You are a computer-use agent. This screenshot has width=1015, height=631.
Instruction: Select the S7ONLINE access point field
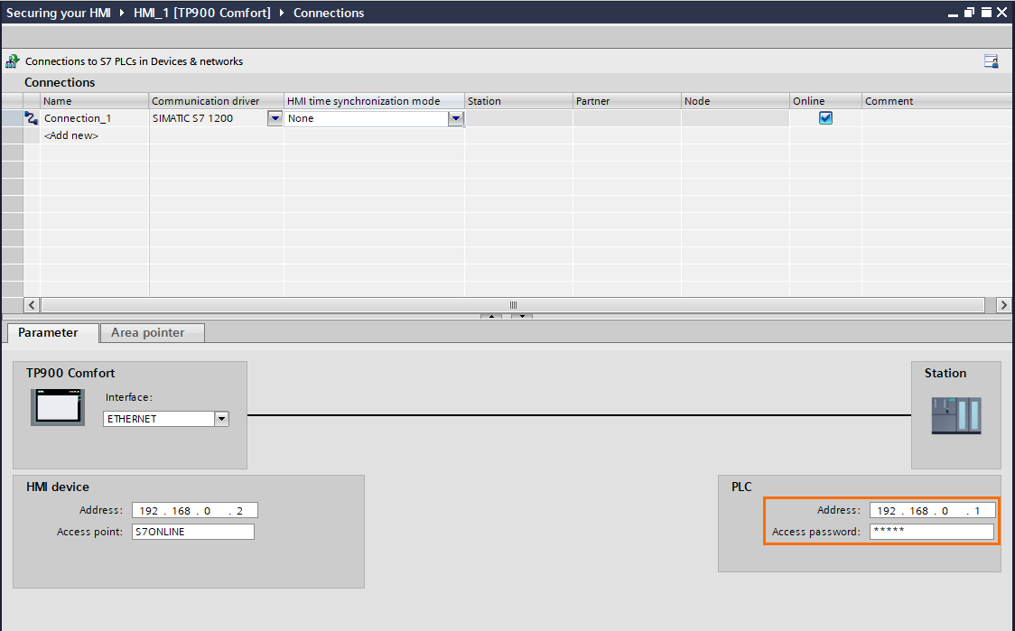click(x=192, y=531)
